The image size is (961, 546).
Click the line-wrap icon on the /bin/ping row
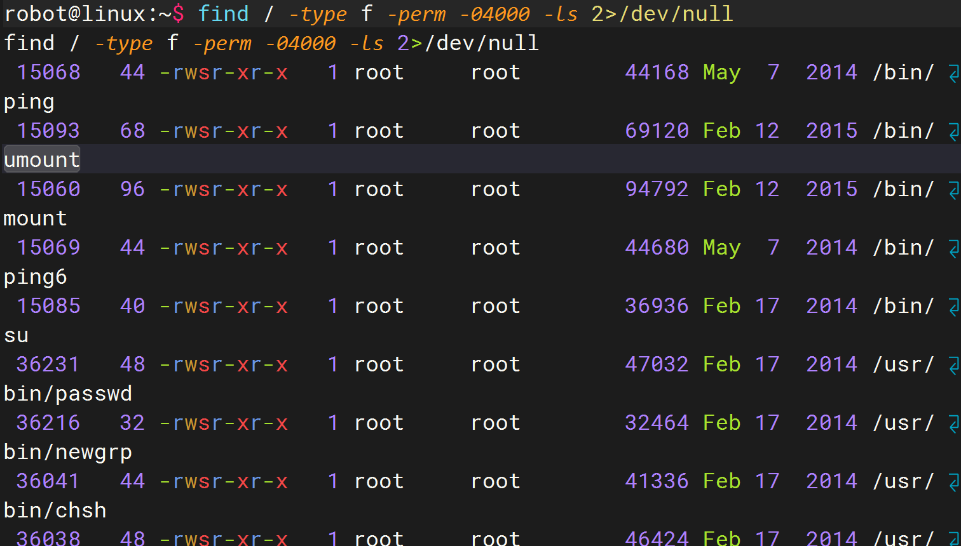click(x=953, y=74)
